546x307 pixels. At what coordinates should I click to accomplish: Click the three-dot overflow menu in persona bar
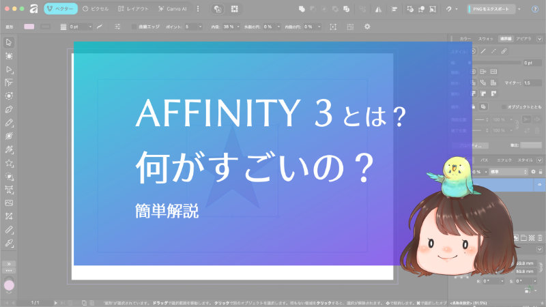pyautogui.click(x=198, y=9)
